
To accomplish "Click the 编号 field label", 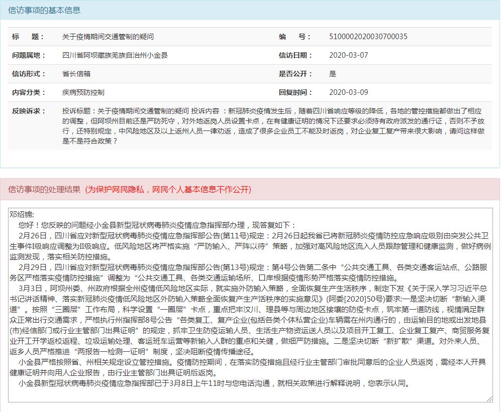I will click(295, 37).
